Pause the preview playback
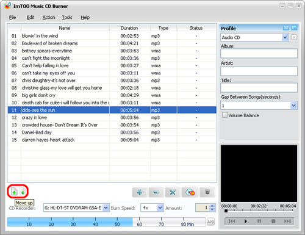 pos(259,221)
